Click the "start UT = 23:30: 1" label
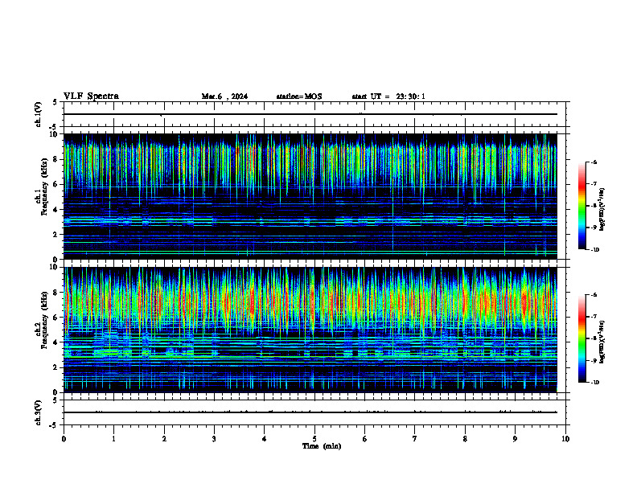This screenshot has width=637, height=492. [388, 96]
